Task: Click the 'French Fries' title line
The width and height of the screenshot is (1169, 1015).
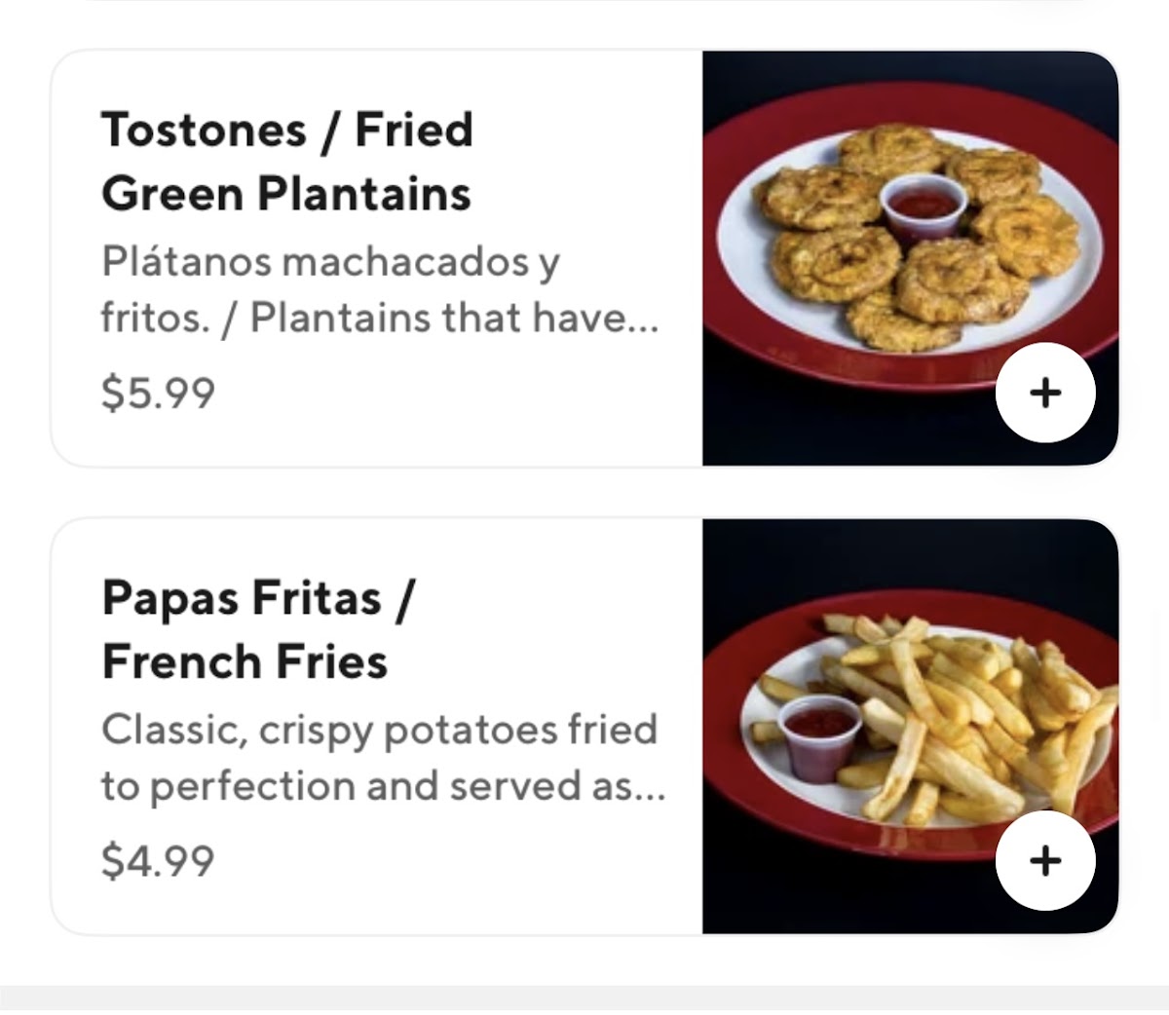Action: (245, 661)
